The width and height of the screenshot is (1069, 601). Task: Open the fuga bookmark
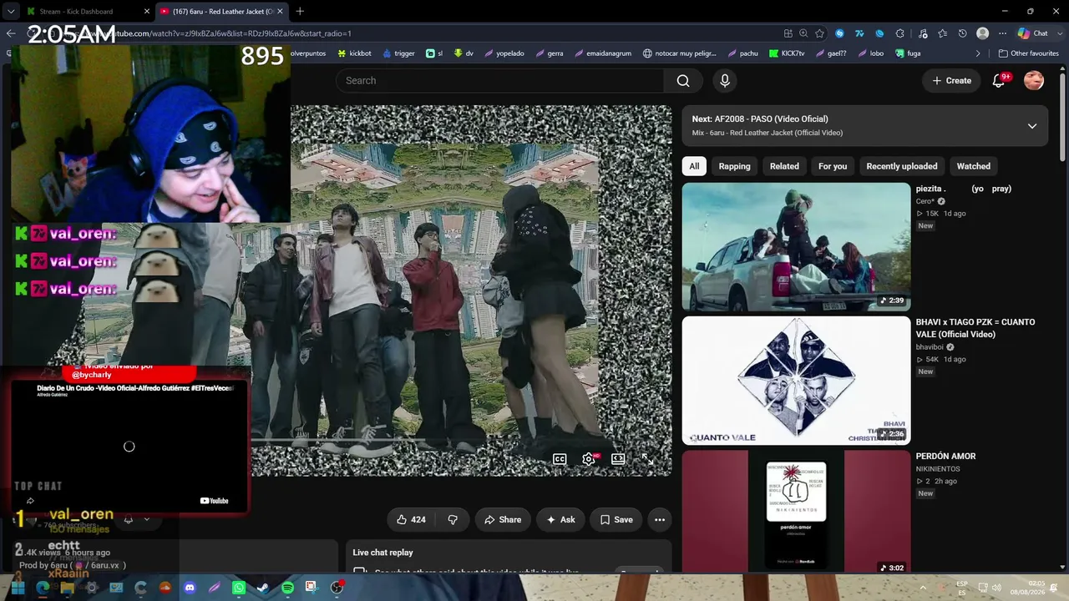coord(907,53)
